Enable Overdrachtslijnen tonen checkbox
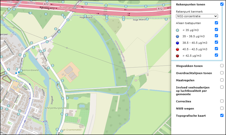Image resolution: width=226 pixels, height=135 pixels. [222, 73]
